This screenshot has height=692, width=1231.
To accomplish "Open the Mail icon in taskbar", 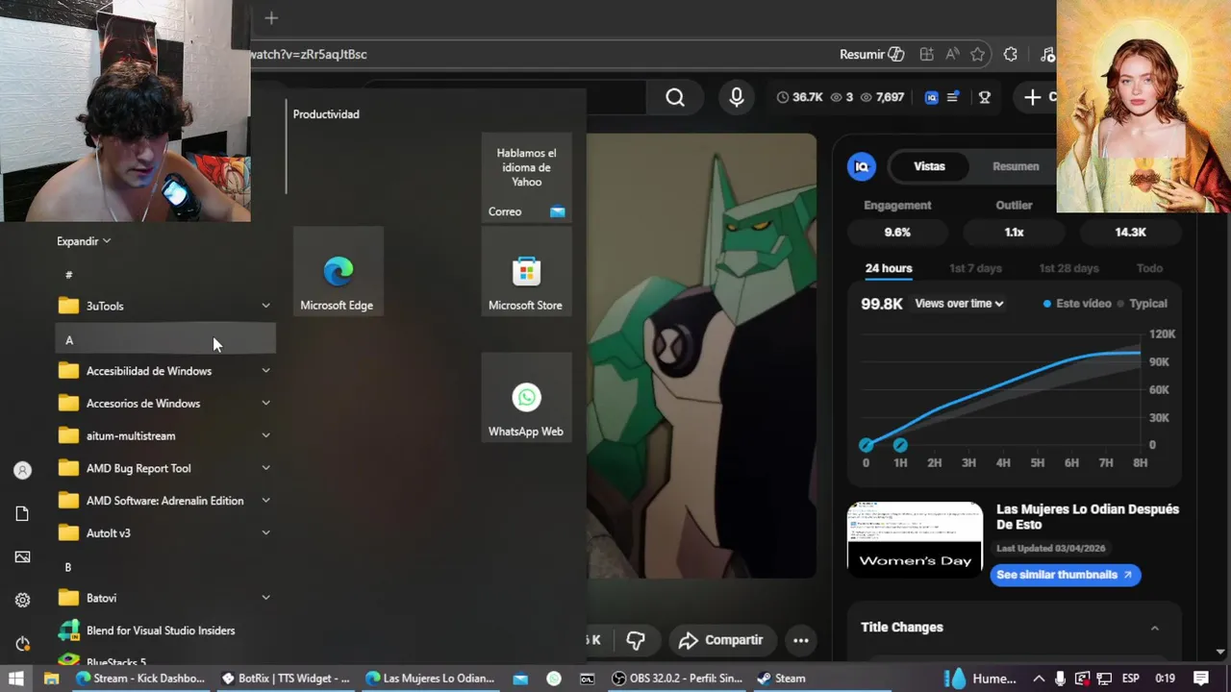I will coord(520,679).
